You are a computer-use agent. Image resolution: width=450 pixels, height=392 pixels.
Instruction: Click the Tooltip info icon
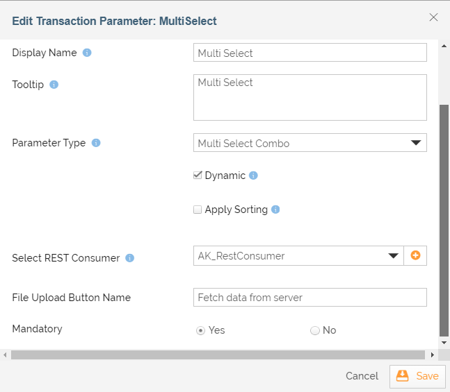point(54,85)
